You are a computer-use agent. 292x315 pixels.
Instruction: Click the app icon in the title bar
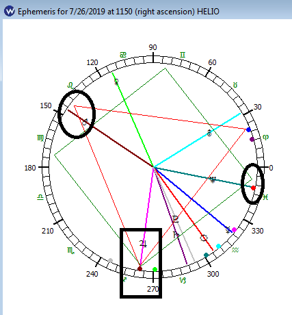pos(10,11)
